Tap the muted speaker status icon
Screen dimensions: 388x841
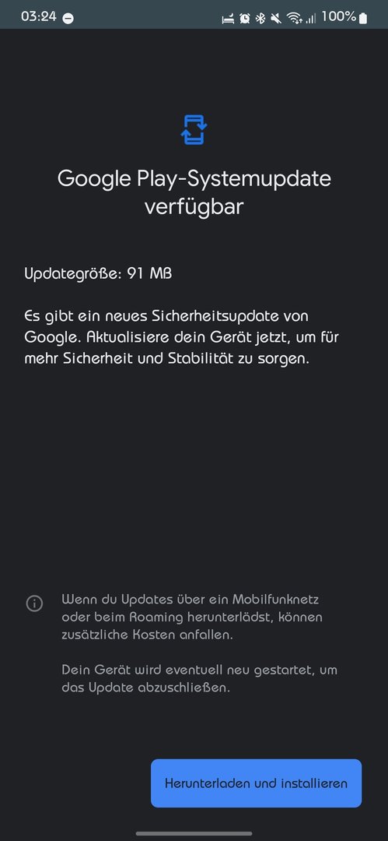click(277, 19)
